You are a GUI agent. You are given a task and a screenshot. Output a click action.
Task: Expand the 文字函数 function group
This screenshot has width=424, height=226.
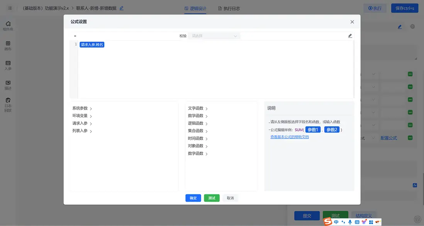point(198,108)
